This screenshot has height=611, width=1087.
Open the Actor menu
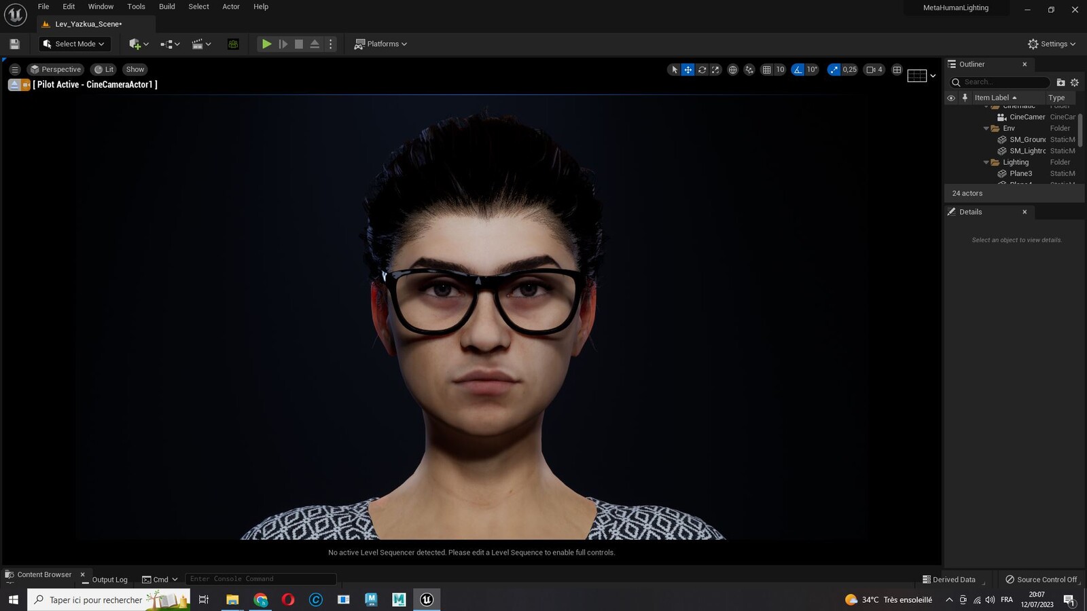click(x=231, y=7)
